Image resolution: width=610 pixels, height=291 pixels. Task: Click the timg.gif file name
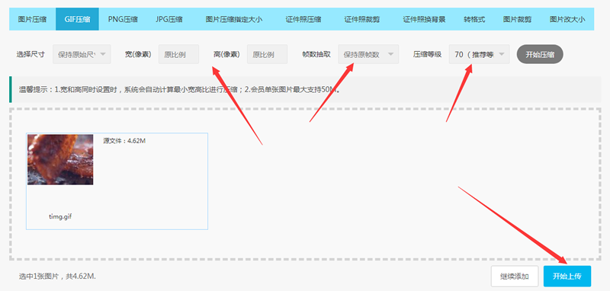click(60, 216)
